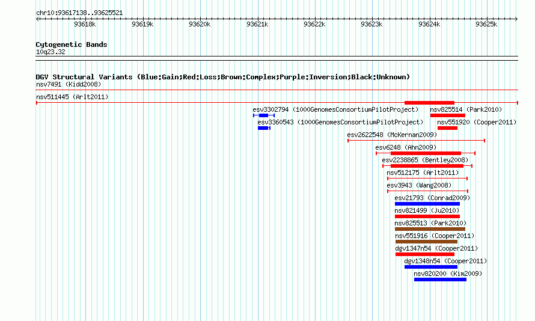Click the 93619k scale tick label

point(142,24)
